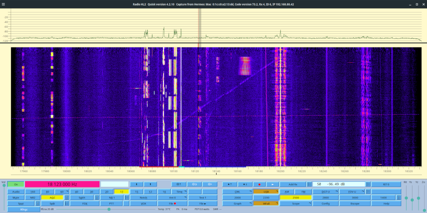The image size is (427, 213).
Task: Click the band down arrow button
Action: [137, 184]
